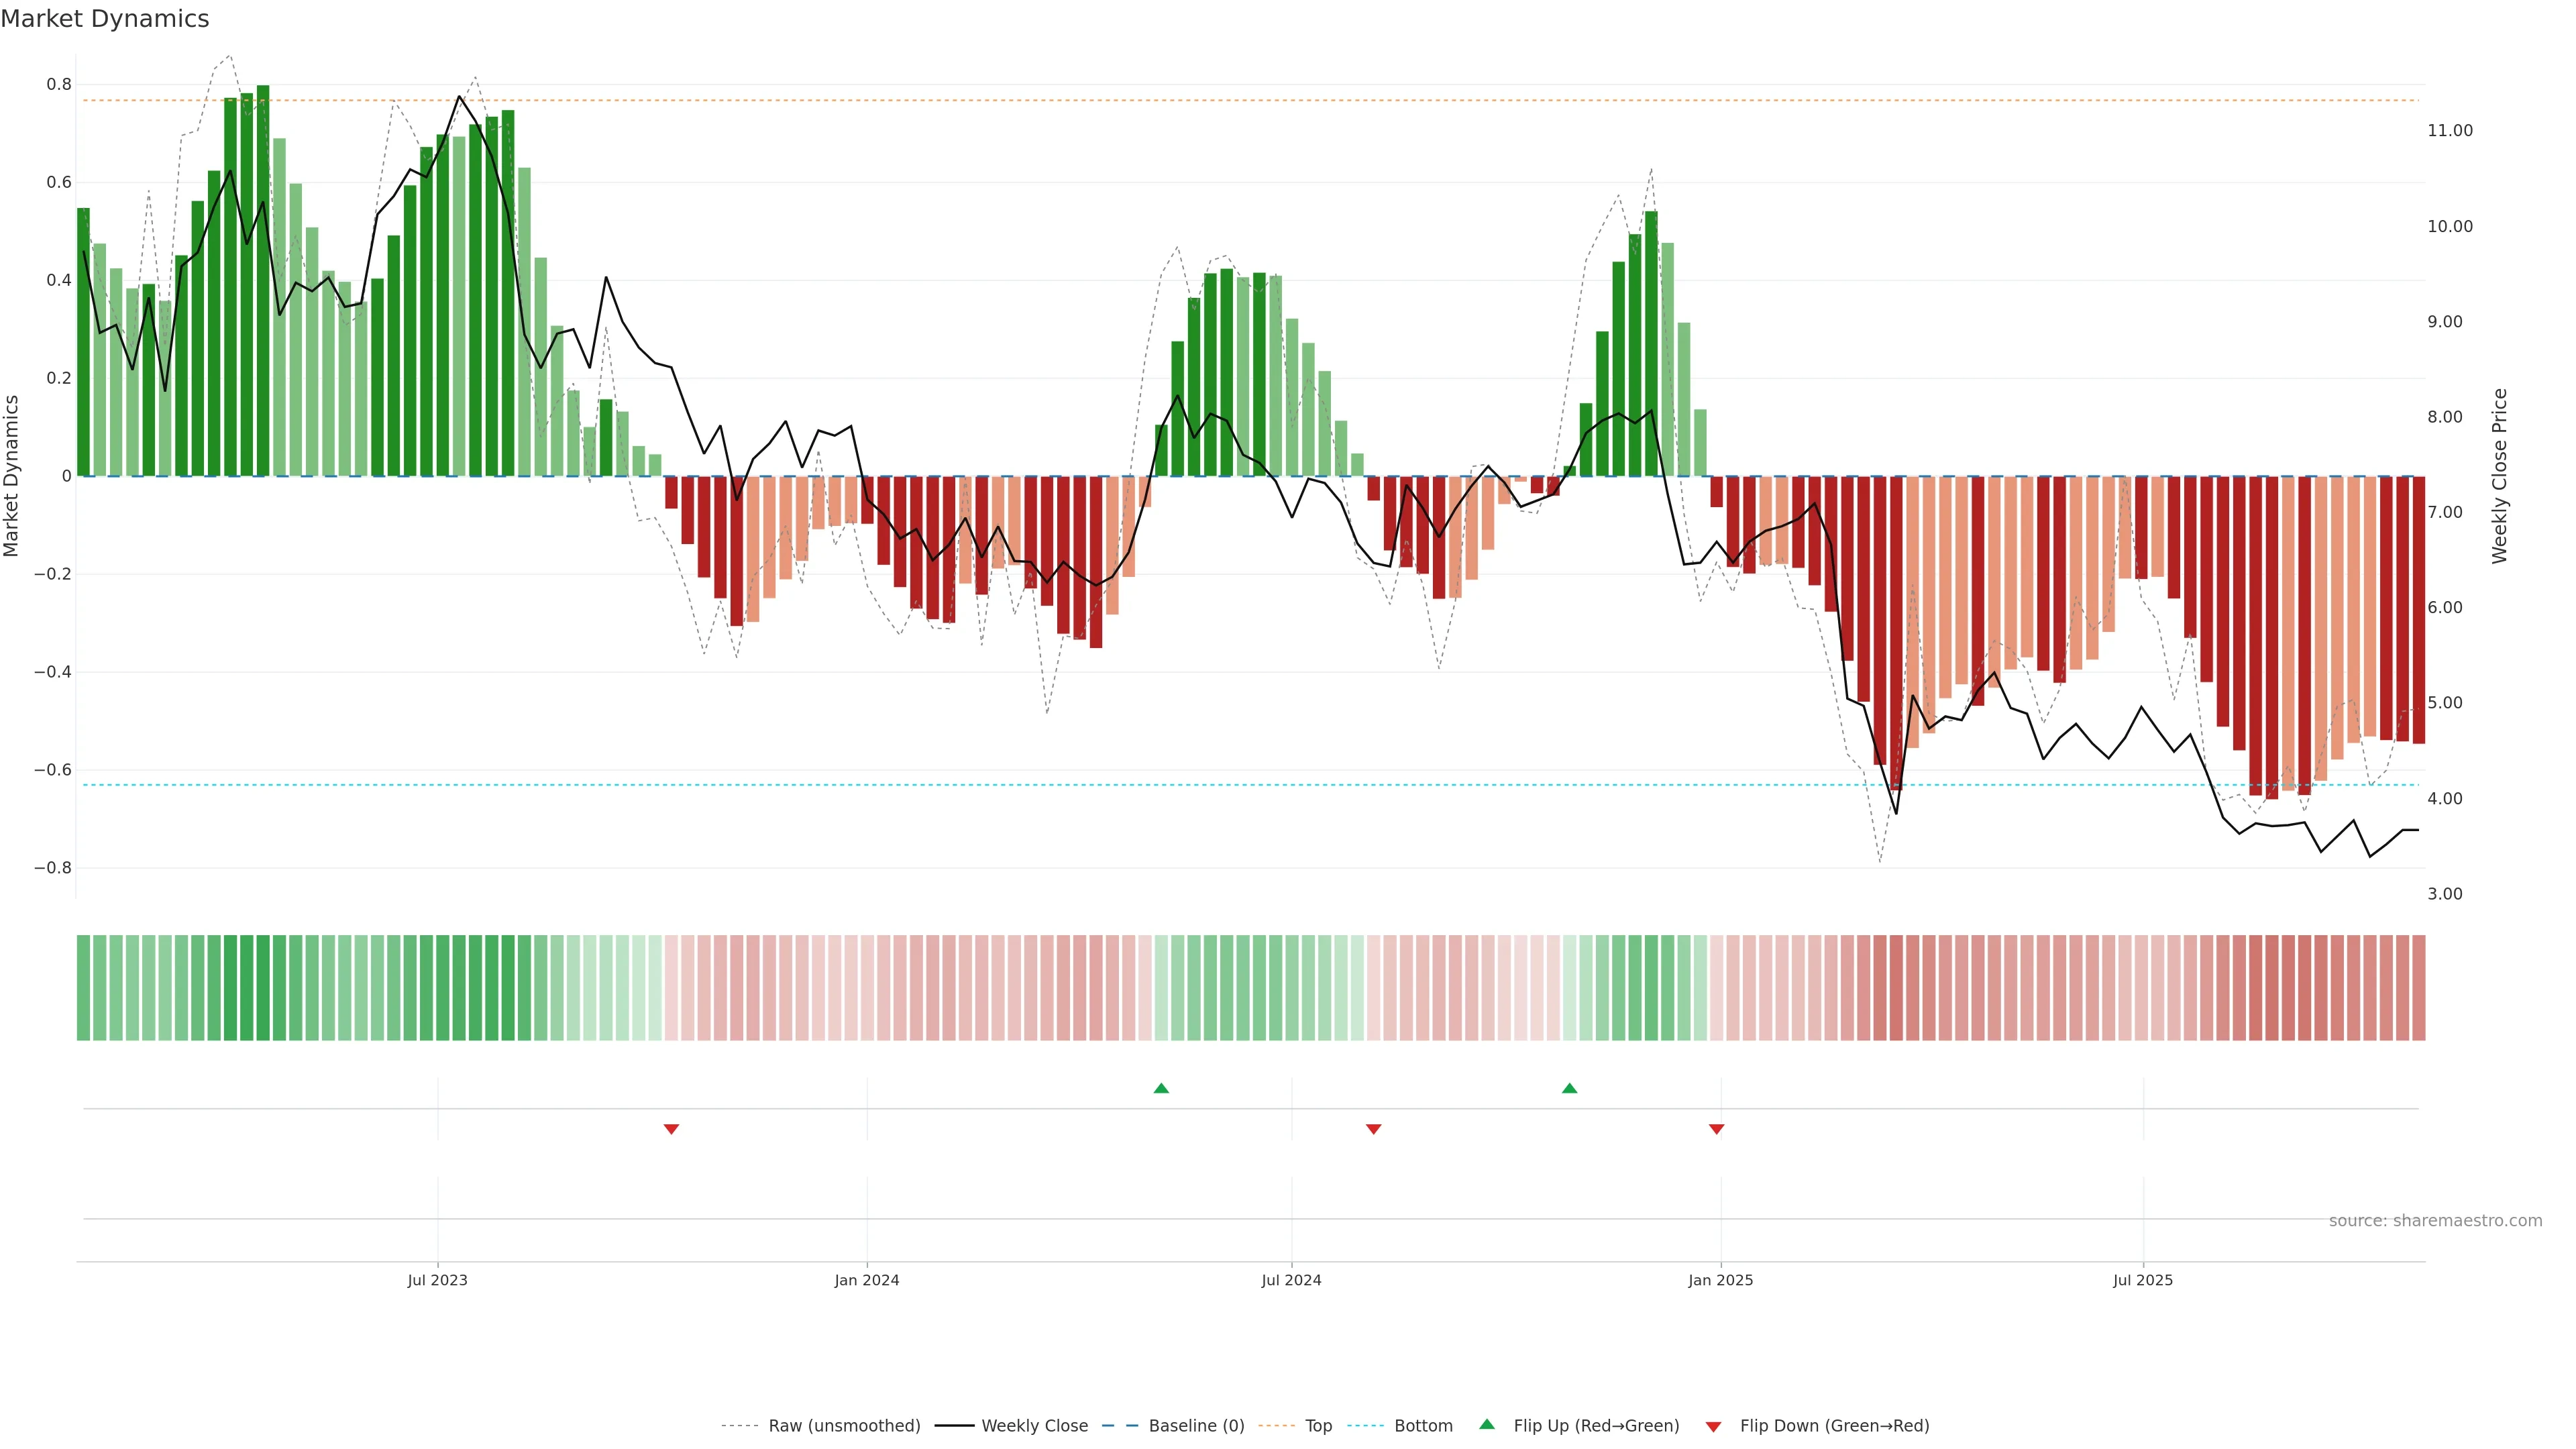This screenshot has width=2576, height=1449.
Task: Click the green flip-up marker near late 2024
Action: coord(1569,1088)
